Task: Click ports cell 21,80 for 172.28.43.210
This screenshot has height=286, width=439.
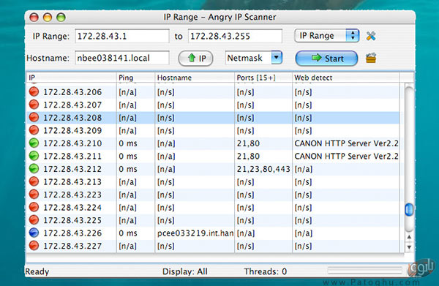Action: pyautogui.click(x=248, y=143)
